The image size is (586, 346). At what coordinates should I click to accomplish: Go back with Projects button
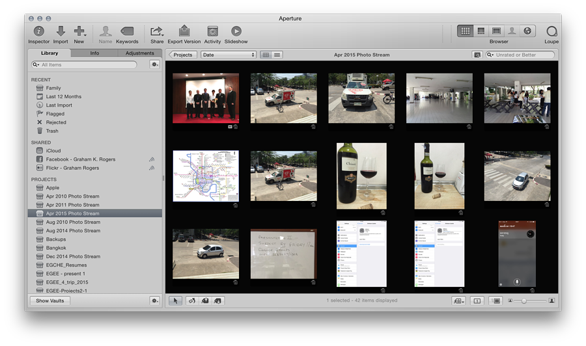pos(183,55)
